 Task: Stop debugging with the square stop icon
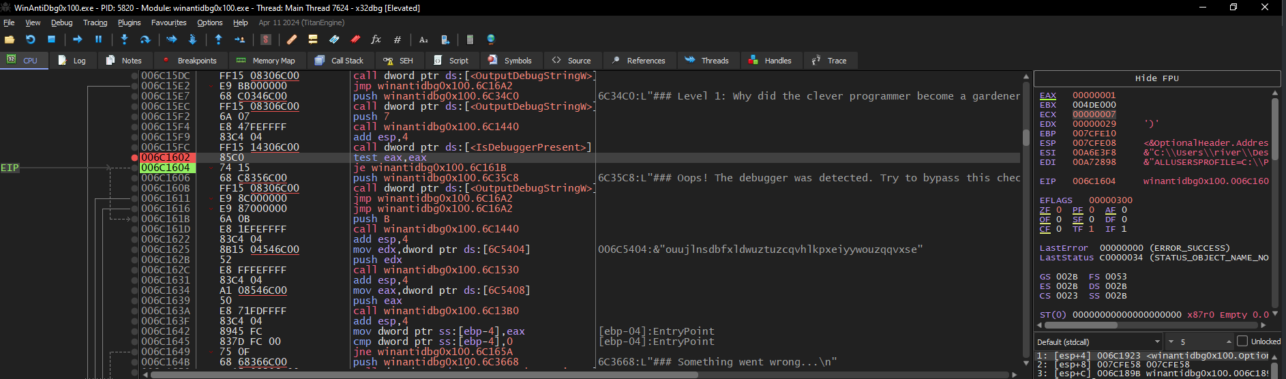click(51, 40)
